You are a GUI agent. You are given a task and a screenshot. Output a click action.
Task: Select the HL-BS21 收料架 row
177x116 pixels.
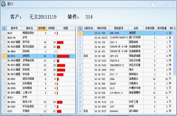[38, 65]
